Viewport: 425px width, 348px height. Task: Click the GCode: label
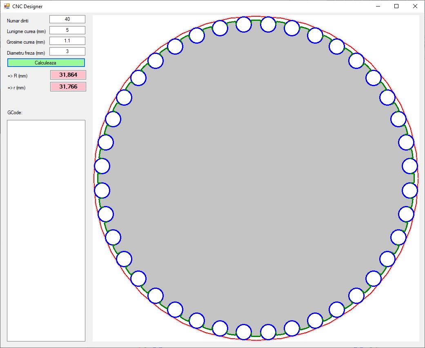15,113
